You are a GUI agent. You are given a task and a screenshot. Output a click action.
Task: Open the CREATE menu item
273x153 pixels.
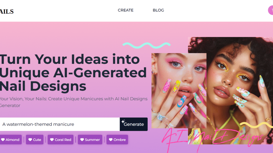[126, 10]
